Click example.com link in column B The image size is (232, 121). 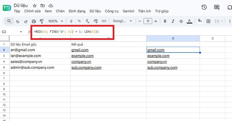[x=83, y=56]
